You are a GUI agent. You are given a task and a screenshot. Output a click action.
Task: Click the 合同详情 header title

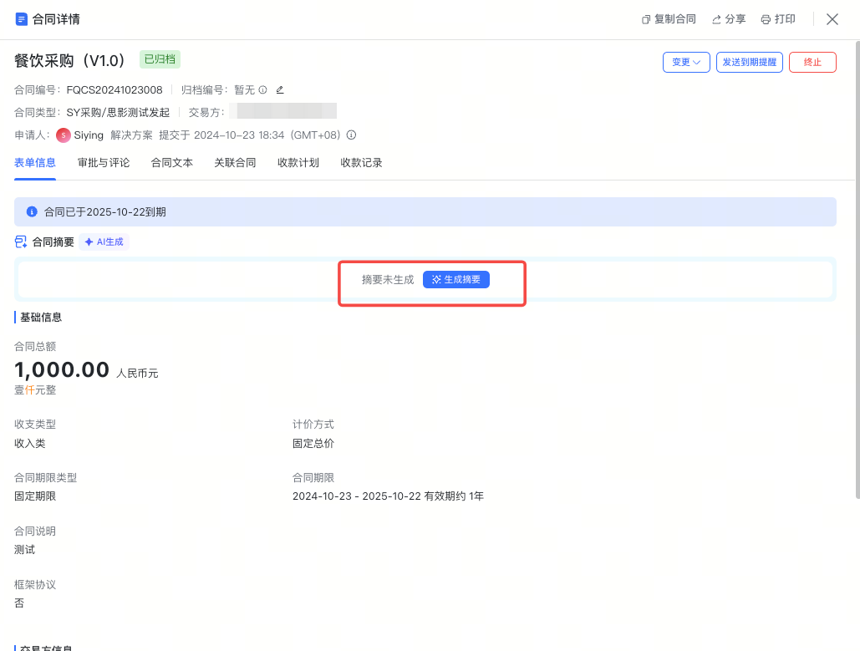[x=56, y=19]
